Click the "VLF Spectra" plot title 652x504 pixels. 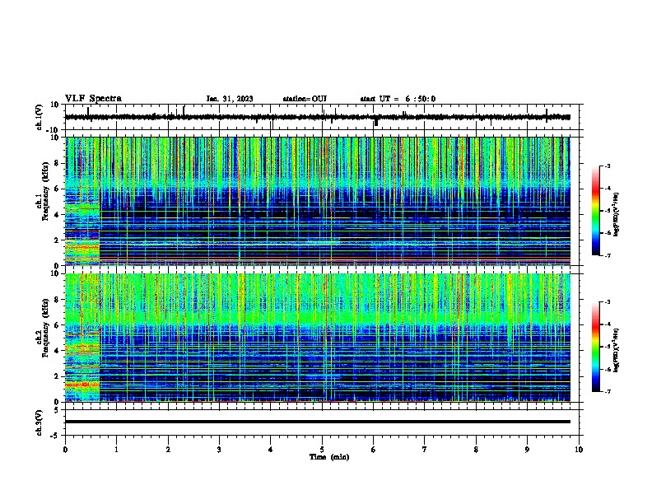pyautogui.click(x=93, y=99)
